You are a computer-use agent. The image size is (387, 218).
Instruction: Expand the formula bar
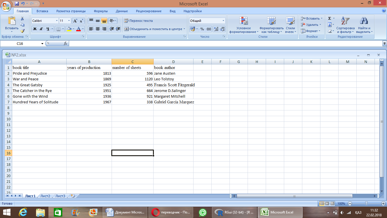[384, 43]
